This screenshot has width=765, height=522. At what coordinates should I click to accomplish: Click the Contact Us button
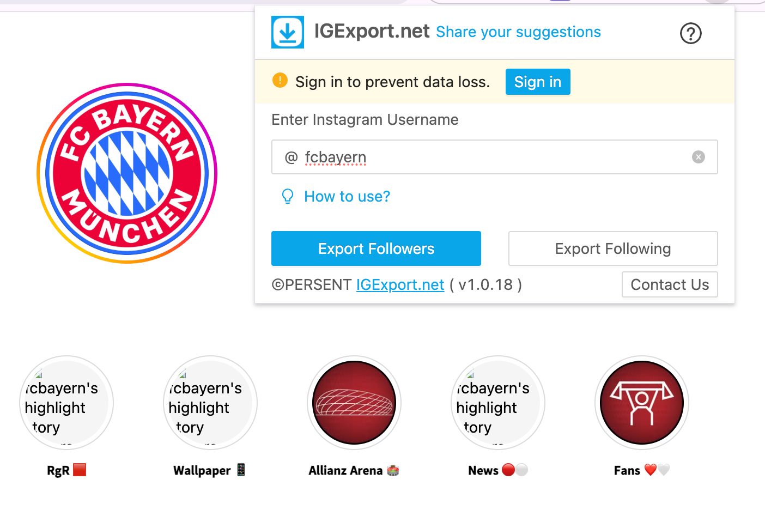coord(670,284)
